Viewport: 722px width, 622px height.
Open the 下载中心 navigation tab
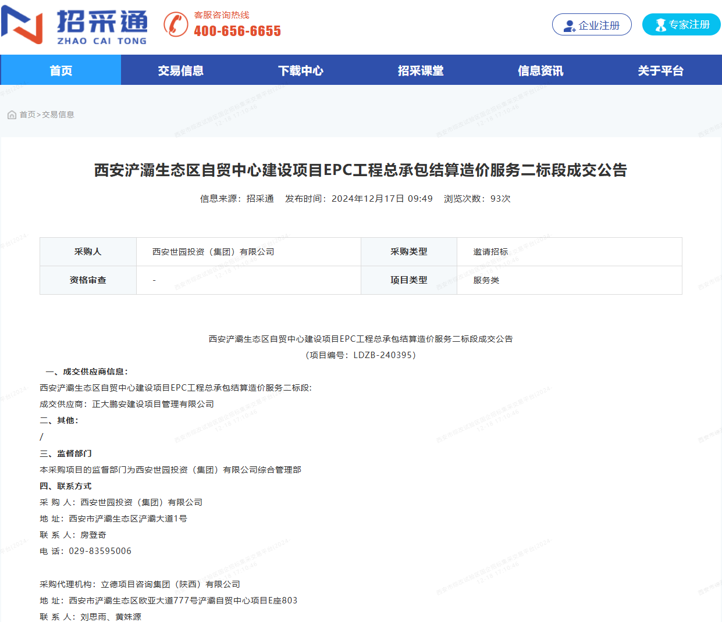[300, 71]
